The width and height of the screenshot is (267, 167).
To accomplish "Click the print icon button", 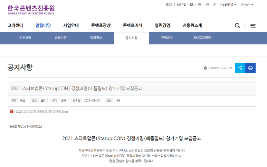I will coord(250,68).
